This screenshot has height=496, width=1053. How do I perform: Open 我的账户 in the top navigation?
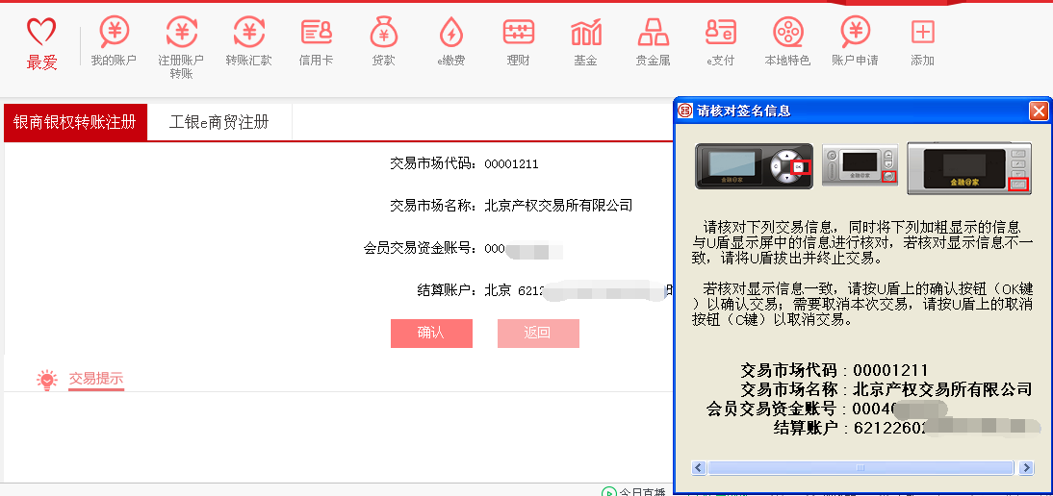point(115,41)
